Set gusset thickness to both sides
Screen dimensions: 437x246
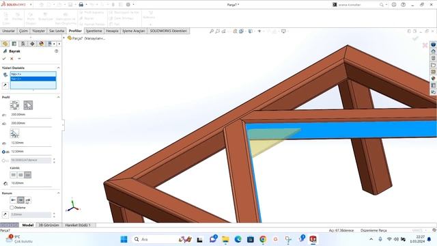(x=20, y=175)
